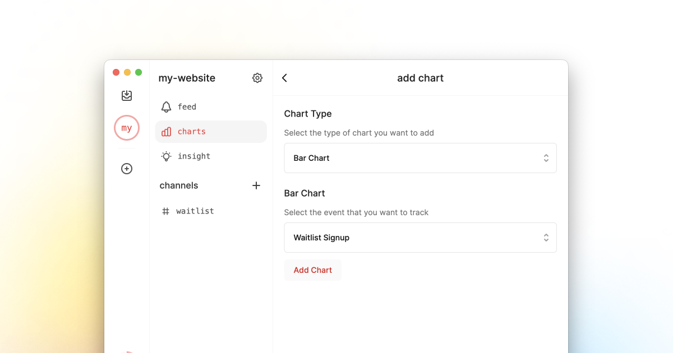The image size is (673, 353).
Task: Click the Bar Chart dropdown arrows
Action: 546,158
